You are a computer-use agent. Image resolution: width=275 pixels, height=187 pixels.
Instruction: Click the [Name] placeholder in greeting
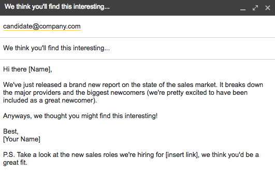40,69
